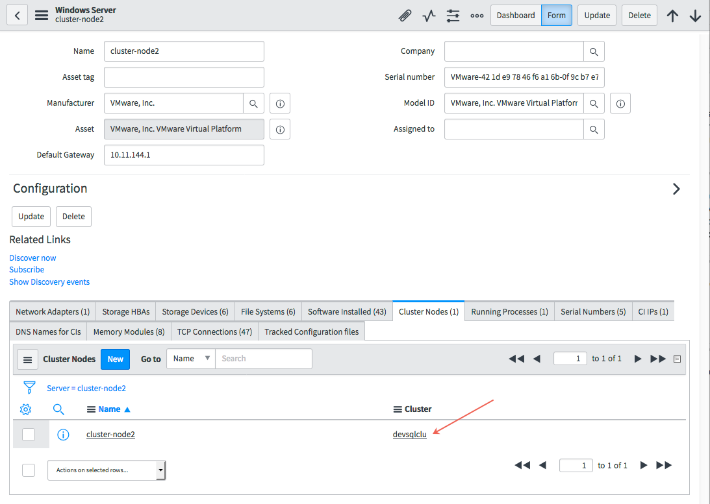Open the Go to Name field dropdown
Image resolution: width=710 pixels, height=504 pixels.
click(191, 359)
